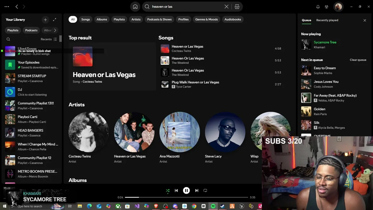The height and width of the screenshot is (210, 373).
Task: Open the user profile avatar menu
Action: (338, 7)
